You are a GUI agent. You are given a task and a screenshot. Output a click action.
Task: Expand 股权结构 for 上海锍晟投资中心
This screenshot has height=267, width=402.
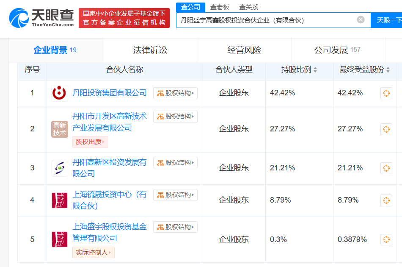[175, 195]
